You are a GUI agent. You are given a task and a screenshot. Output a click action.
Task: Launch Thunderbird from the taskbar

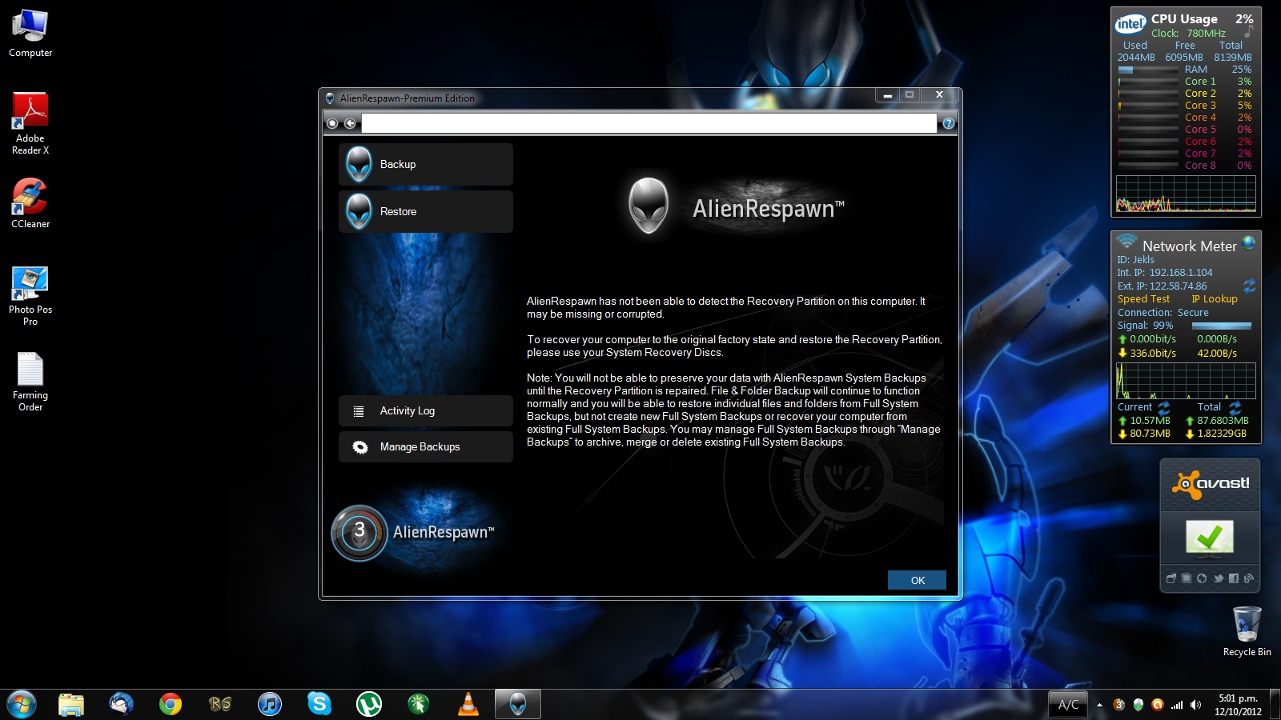[x=121, y=704]
